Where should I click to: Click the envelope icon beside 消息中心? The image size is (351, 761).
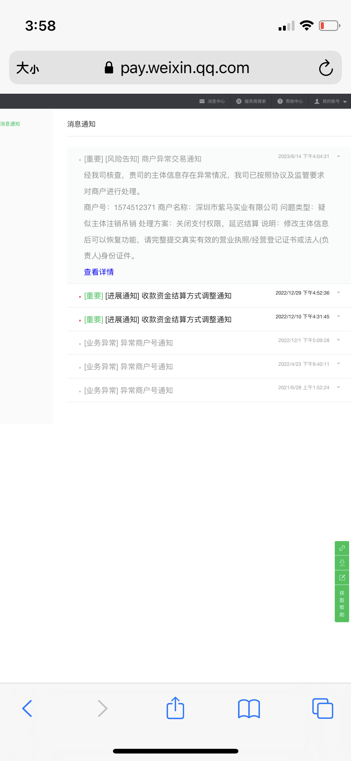(x=202, y=101)
